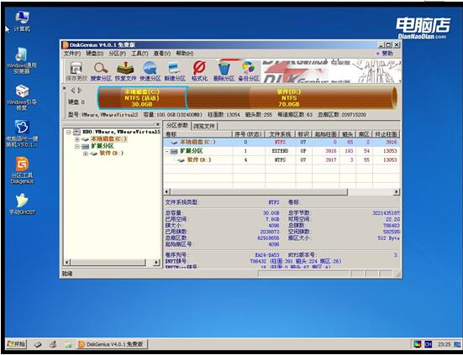Click the third quick launch icon on the taskbar
Viewport: 463px width, 355px height.
click(x=67, y=344)
